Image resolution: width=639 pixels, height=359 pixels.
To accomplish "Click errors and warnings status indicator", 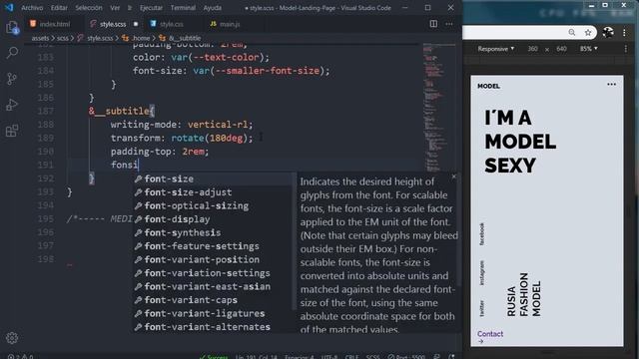I will pyautogui.click(x=20, y=356).
